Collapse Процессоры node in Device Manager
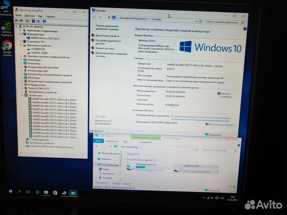This screenshot has height=215, width=287. [22, 95]
